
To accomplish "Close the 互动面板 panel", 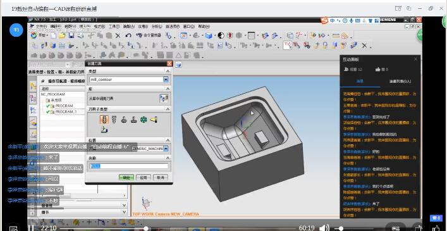I will click(x=415, y=59).
